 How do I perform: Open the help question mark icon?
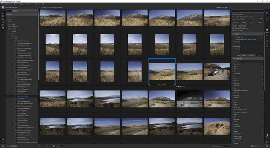pos(3,142)
